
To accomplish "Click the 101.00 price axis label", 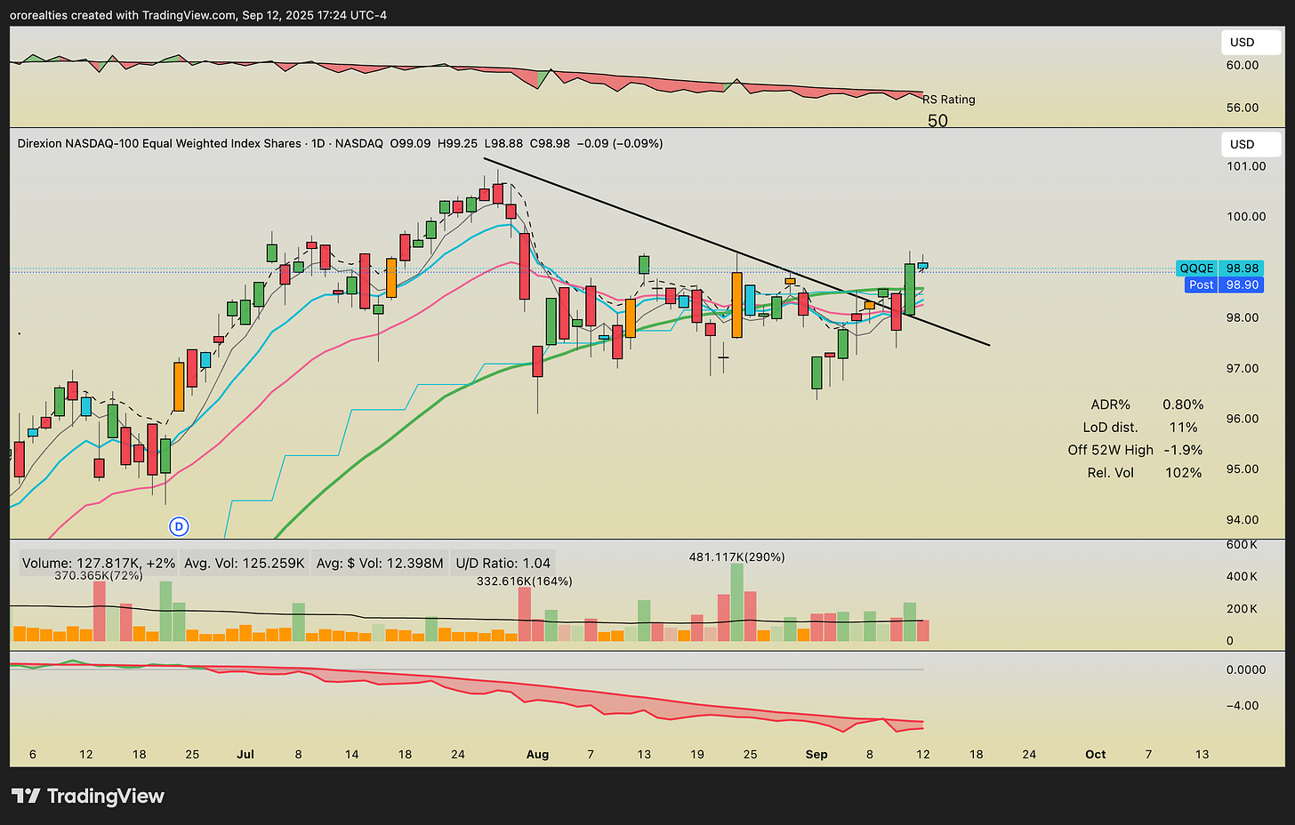I will (1246, 166).
